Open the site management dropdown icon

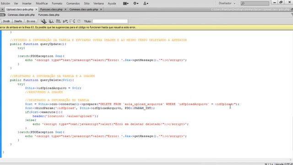coord(146,3)
